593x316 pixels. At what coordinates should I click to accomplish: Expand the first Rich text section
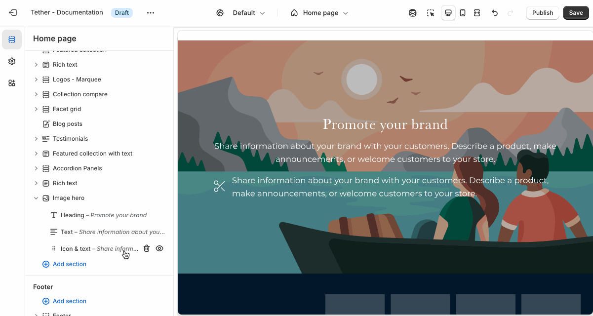coord(36,65)
